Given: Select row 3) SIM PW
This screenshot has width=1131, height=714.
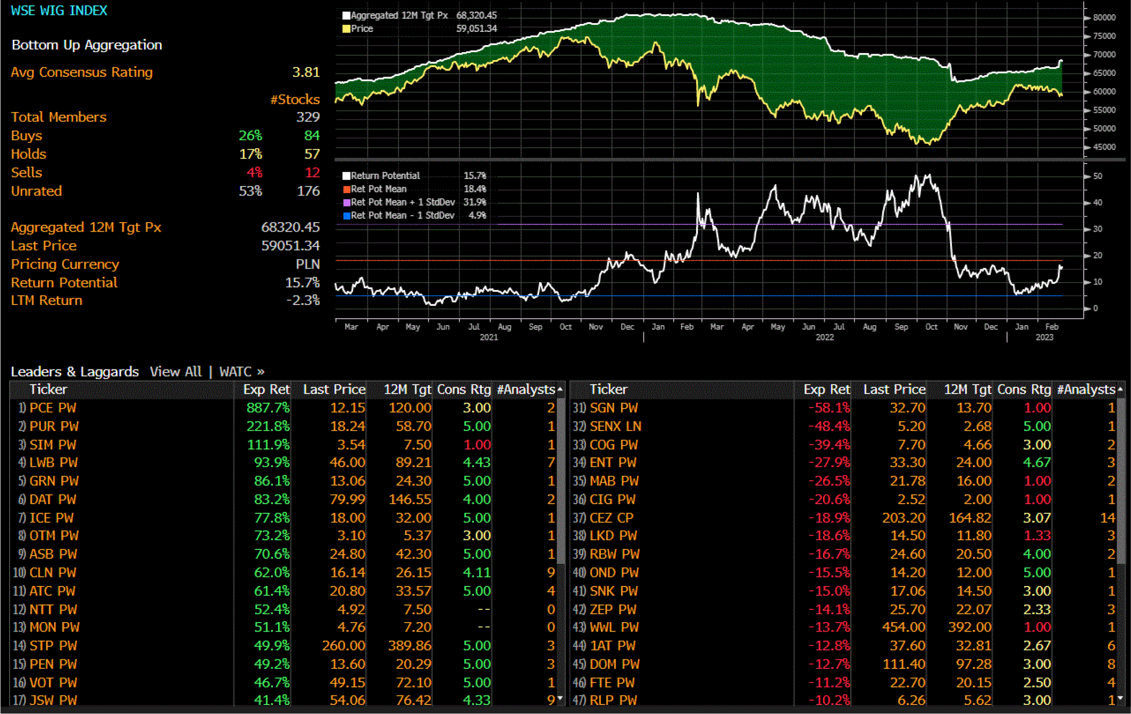Looking at the screenshot, I should pos(283,445).
